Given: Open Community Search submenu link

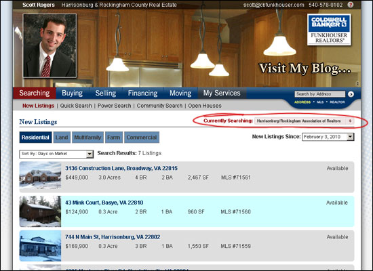Looking at the screenshot, I should tap(159, 106).
